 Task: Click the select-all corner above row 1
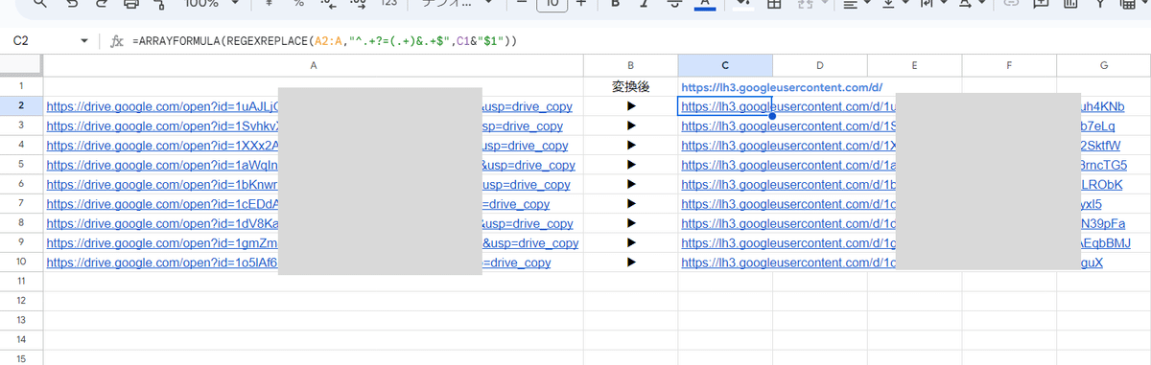pos(21,65)
